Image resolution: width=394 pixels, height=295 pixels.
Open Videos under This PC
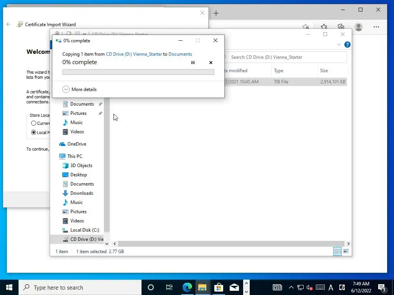pyautogui.click(x=77, y=221)
